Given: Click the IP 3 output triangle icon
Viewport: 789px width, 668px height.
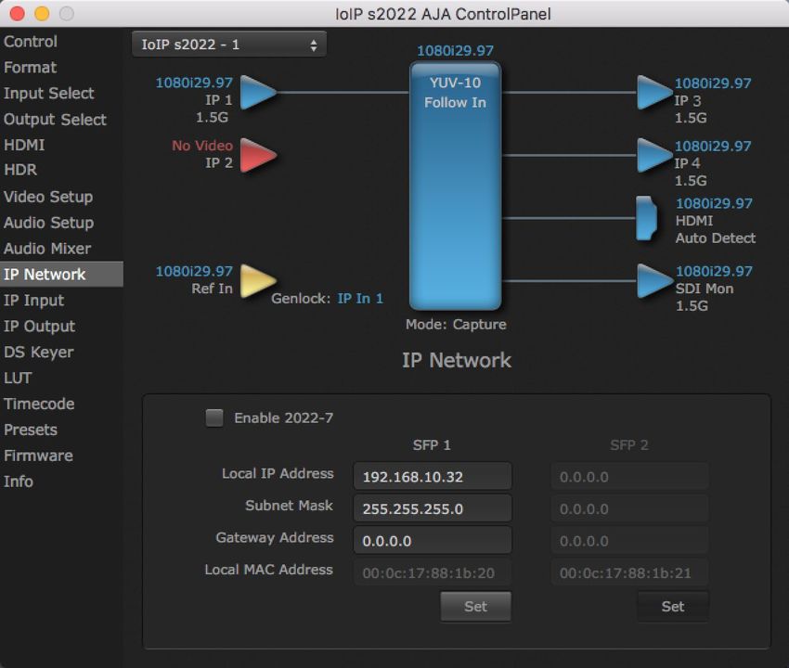Looking at the screenshot, I should point(654,93).
